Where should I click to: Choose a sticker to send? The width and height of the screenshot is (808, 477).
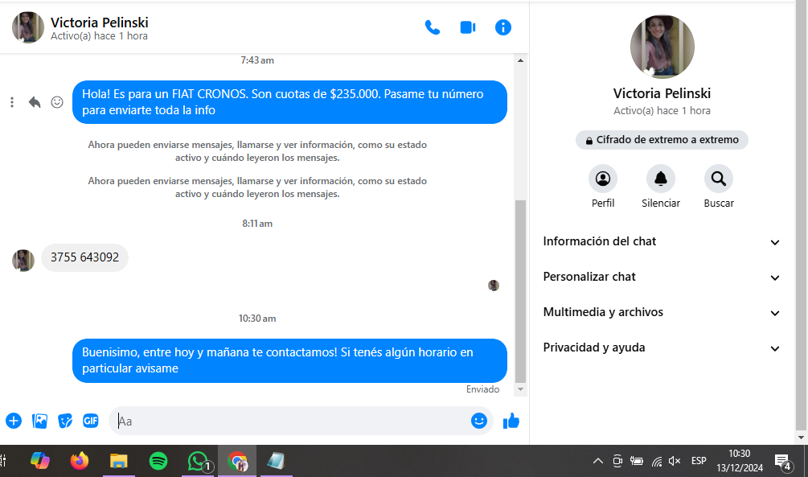point(65,421)
